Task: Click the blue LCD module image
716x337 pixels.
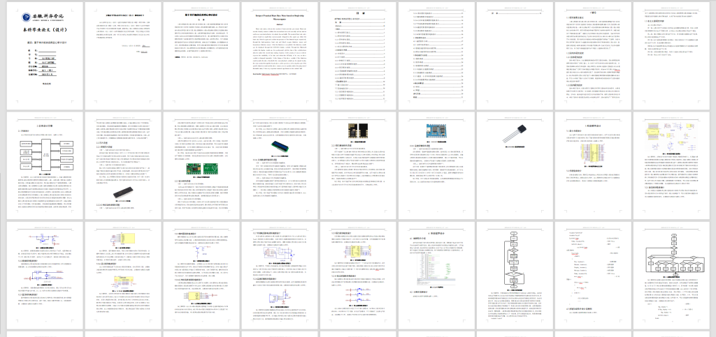Action: (282, 147)
